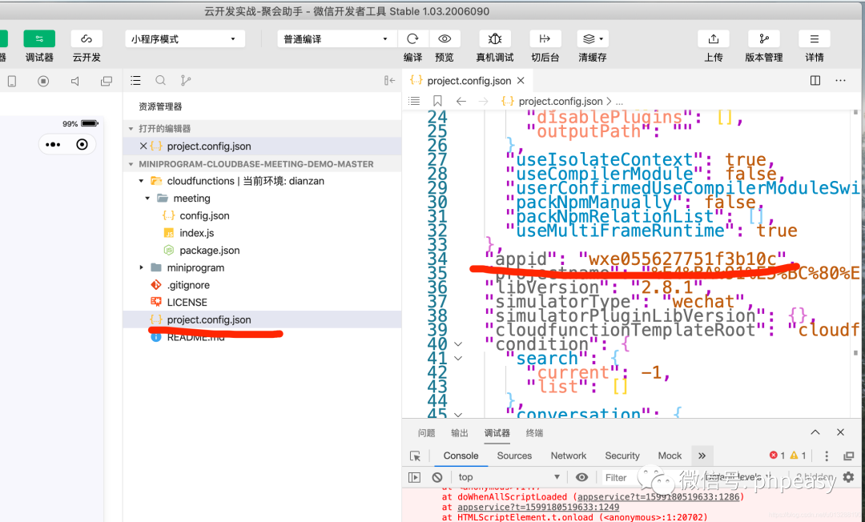Collapse the 打开的编辑器 section
Viewport: 865px width, 522px height.
click(131, 128)
